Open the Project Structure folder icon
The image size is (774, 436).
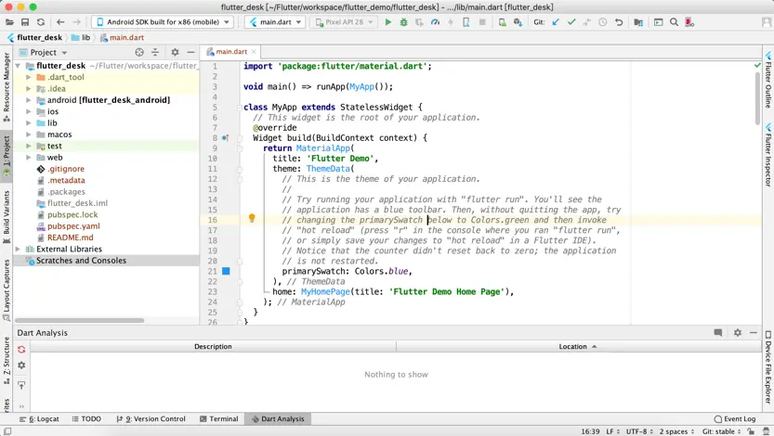click(x=638, y=22)
